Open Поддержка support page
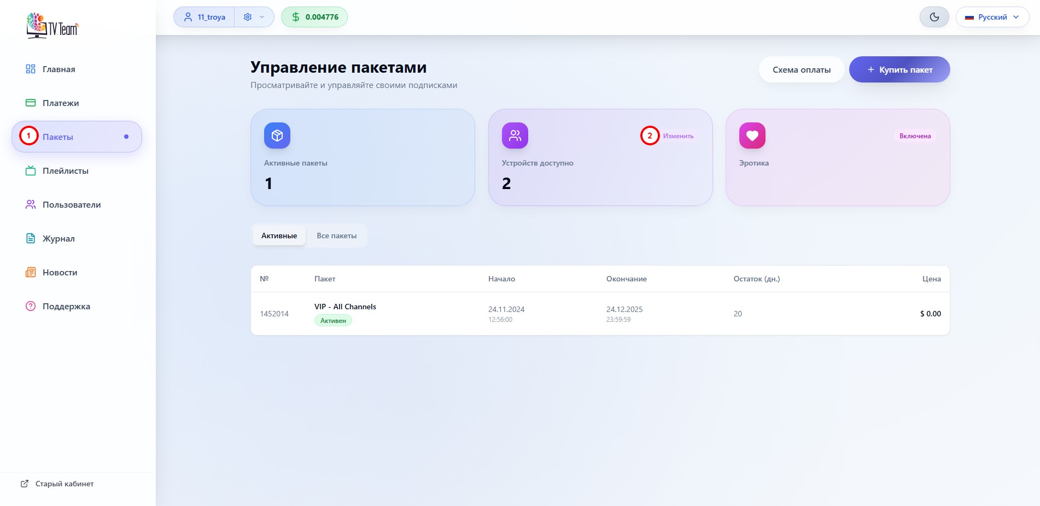The width and height of the screenshot is (1040, 506). pyautogui.click(x=66, y=307)
